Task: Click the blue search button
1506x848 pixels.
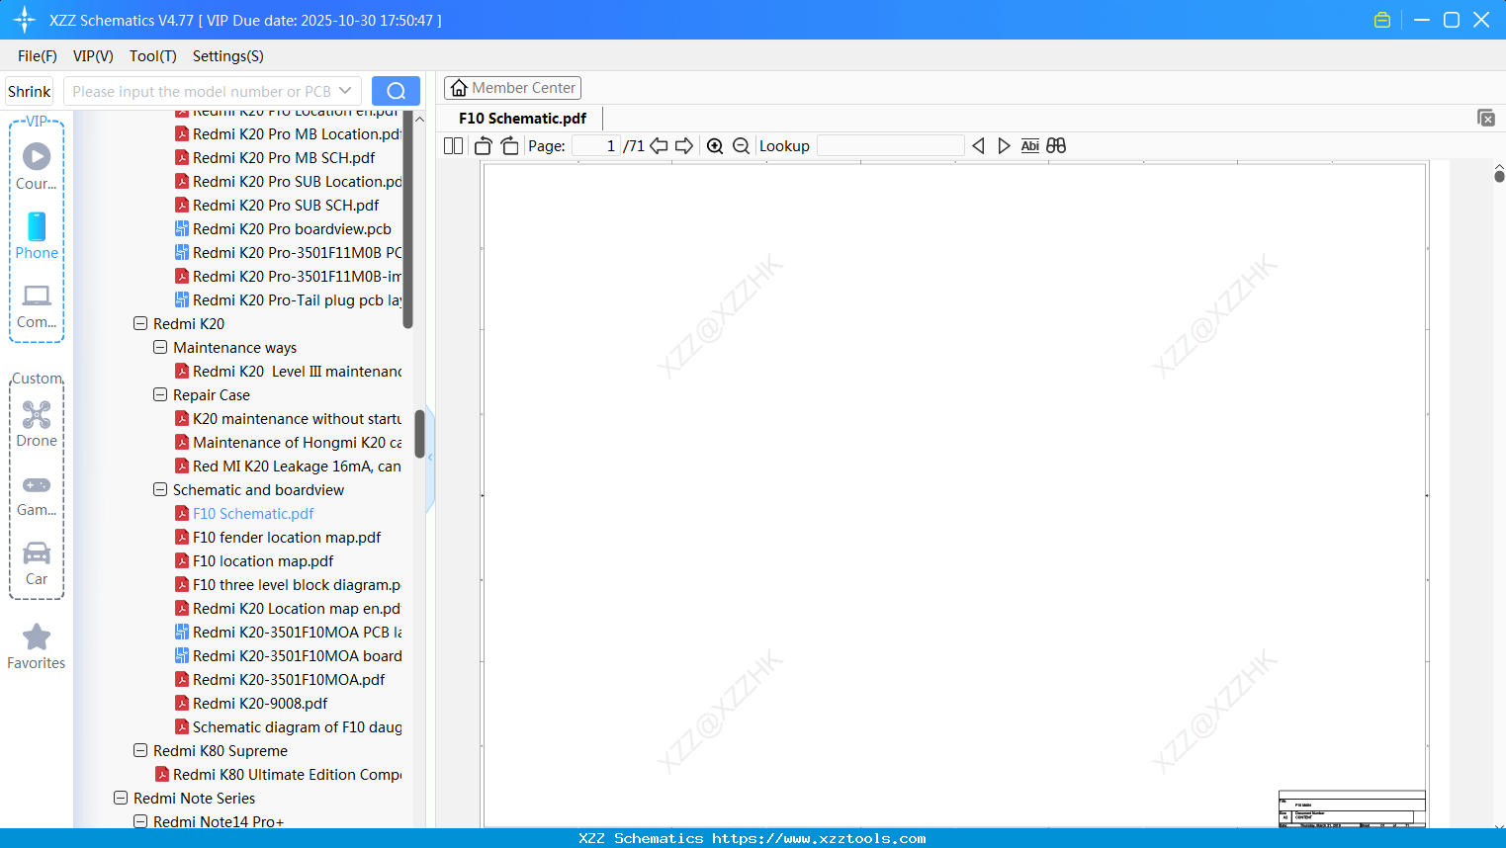Action: (396, 91)
